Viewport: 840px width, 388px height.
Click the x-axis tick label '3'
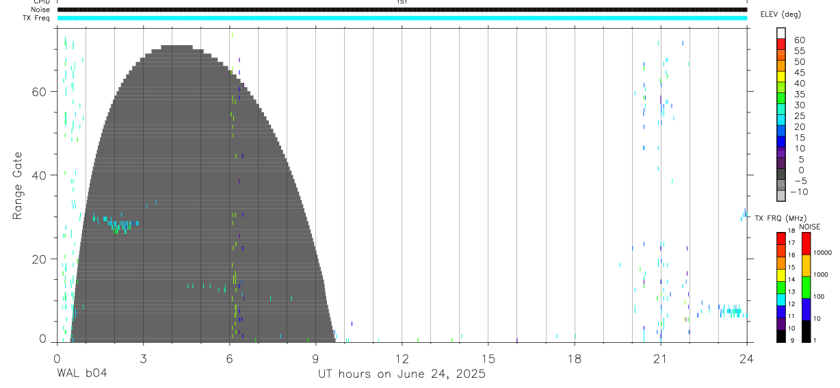pyautogui.click(x=143, y=358)
